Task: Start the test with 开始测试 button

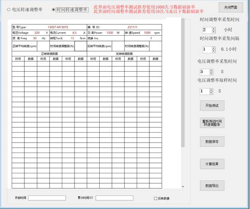Action: click(212, 106)
